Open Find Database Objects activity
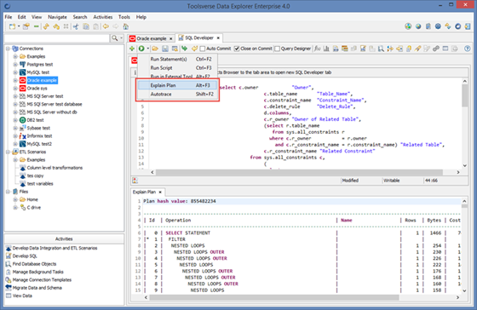 click(31, 264)
